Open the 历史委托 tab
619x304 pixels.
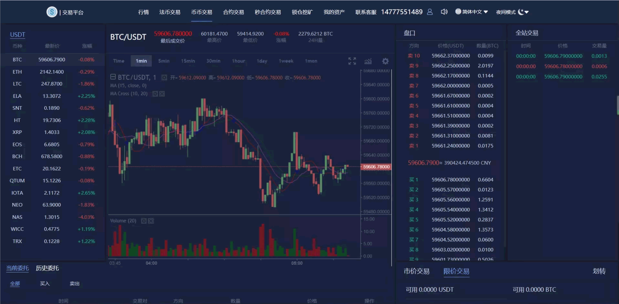click(47, 268)
